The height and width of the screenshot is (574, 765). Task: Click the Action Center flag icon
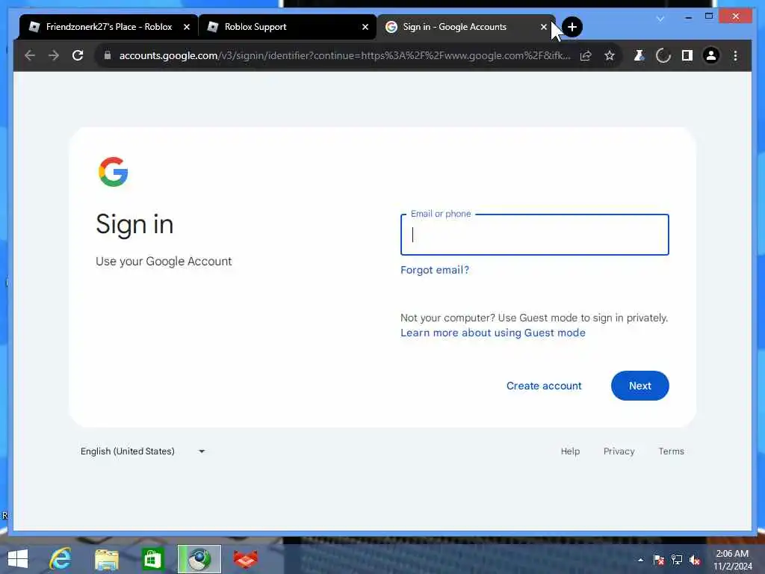(658, 560)
